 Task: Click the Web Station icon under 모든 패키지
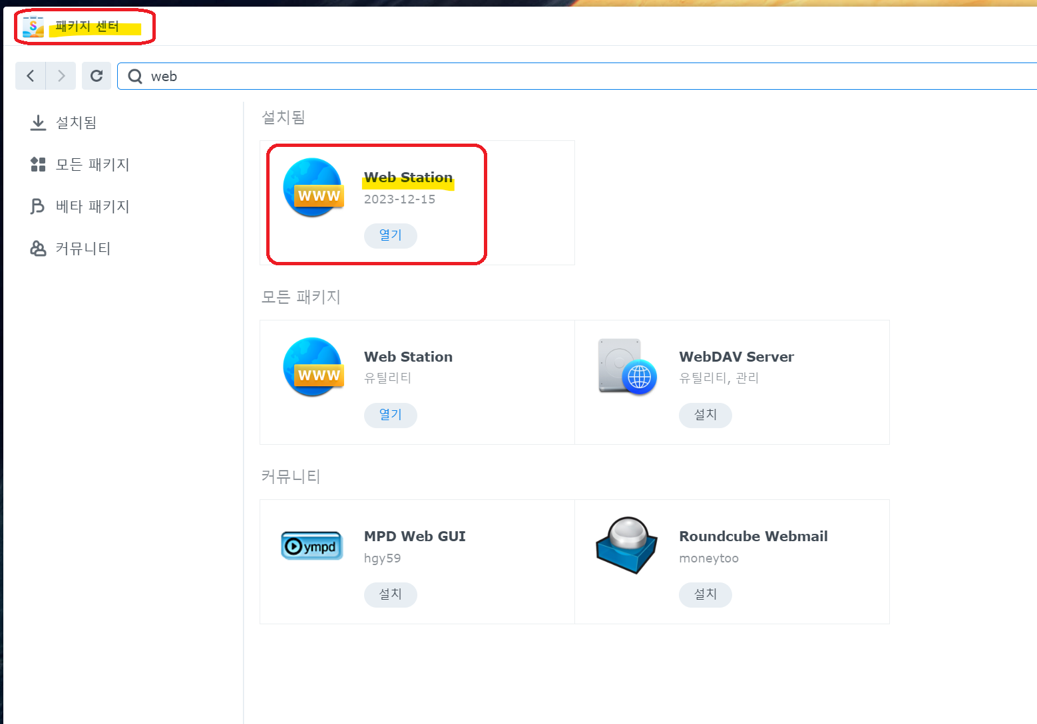[x=313, y=367]
